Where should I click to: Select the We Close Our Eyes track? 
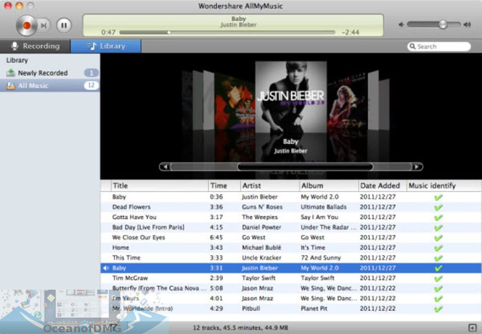(x=291, y=238)
